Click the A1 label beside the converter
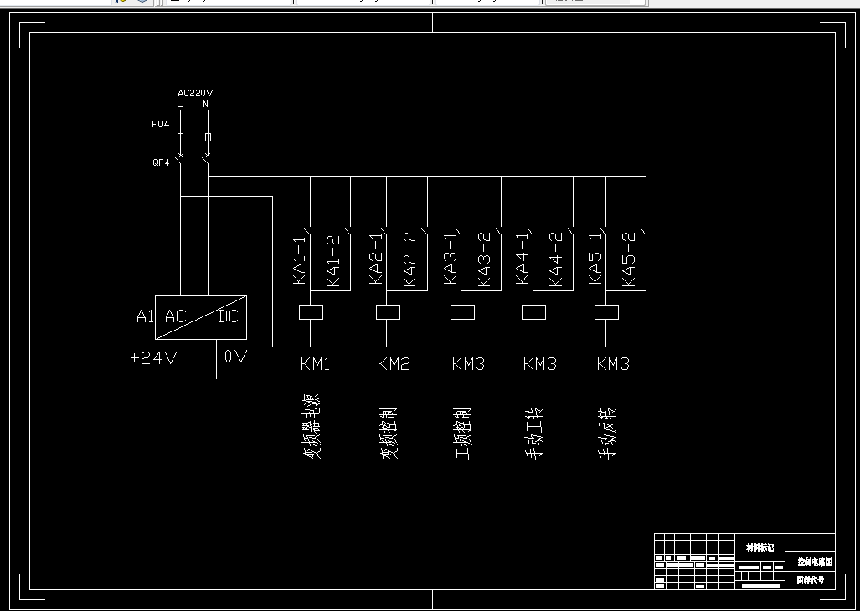860x611 pixels. coord(145,316)
